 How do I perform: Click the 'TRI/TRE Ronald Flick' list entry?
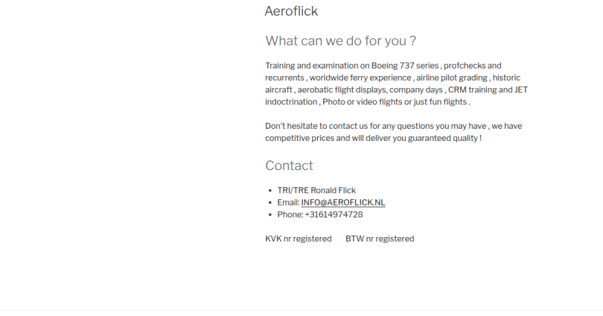point(316,191)
